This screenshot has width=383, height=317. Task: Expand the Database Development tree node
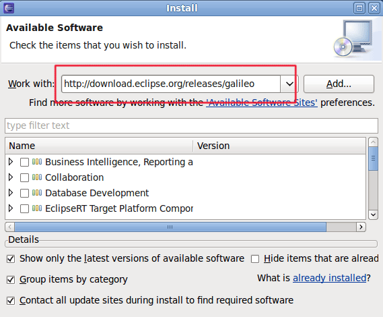tap(11, 193)
